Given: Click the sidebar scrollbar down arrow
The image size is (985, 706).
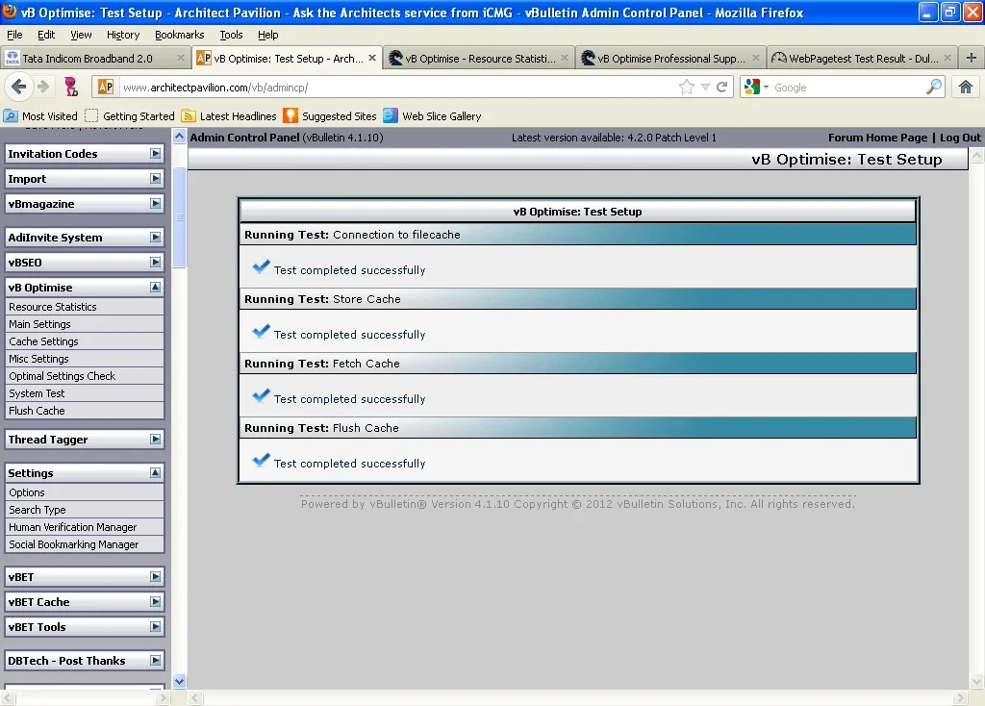Looking at the screenshot, I should point(179,681).
